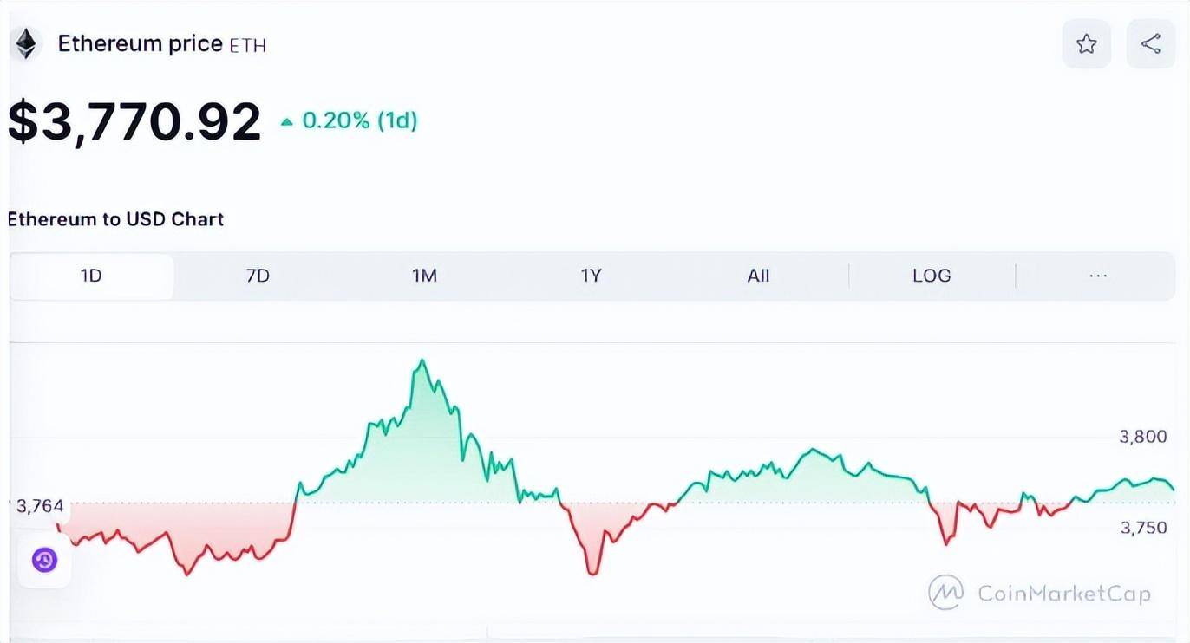This screenshot has width=1190, height=643.
Task: Click the Ethereum to USD Chart heading
Action: click(x=115, y=219)
